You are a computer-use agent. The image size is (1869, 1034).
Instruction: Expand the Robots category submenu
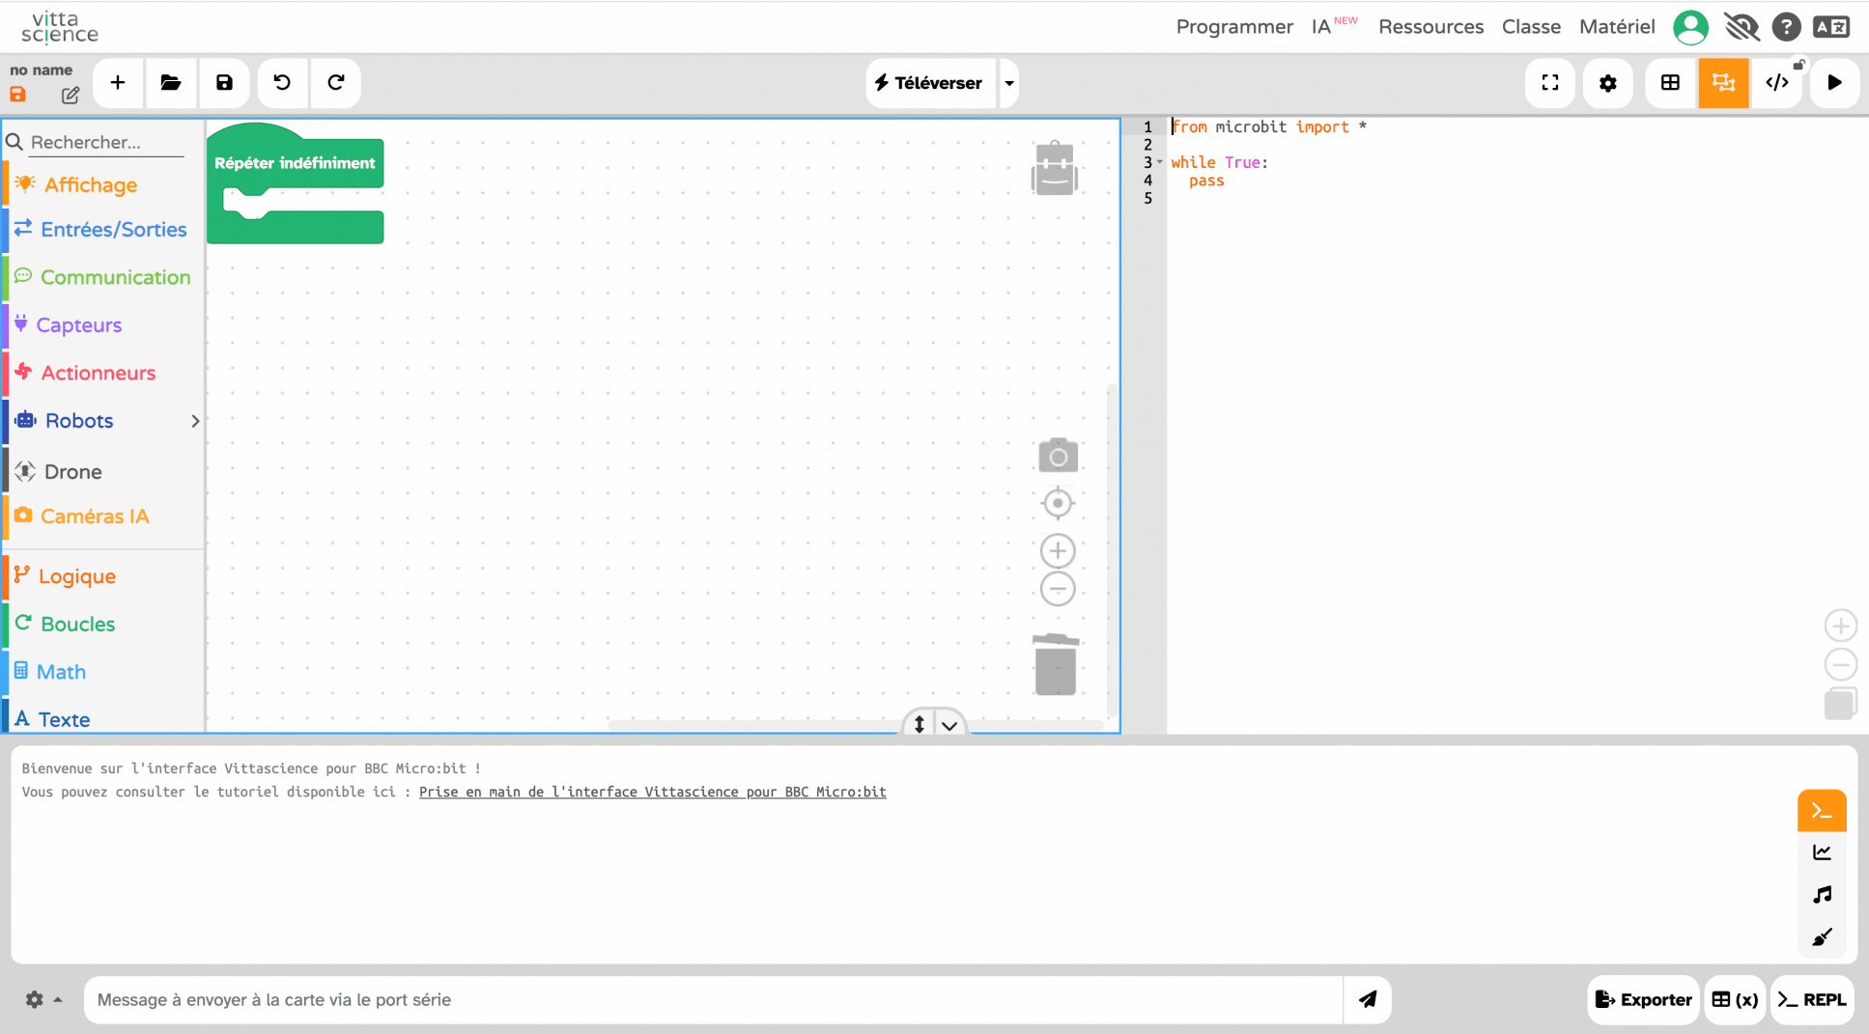coord(195,421)
